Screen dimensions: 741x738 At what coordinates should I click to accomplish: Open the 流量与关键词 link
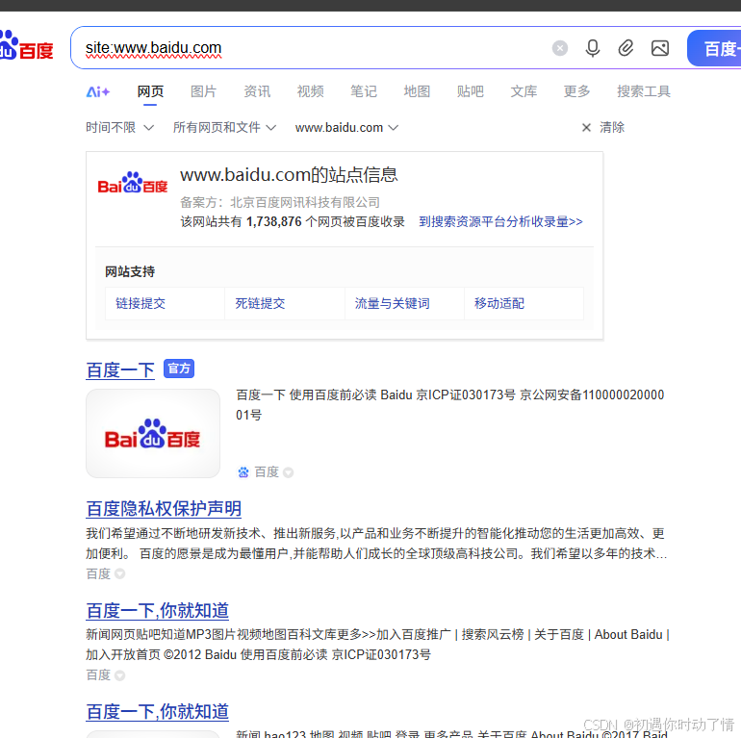click(393, 303)
